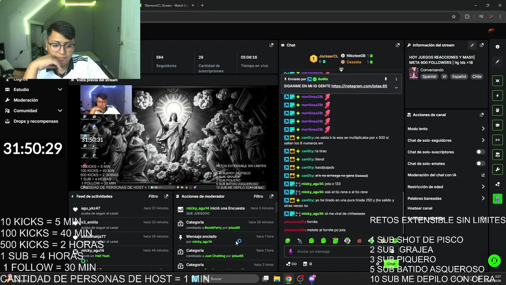Open a new browser tab
Screen dimensions: 506x285
click(202, 6)
